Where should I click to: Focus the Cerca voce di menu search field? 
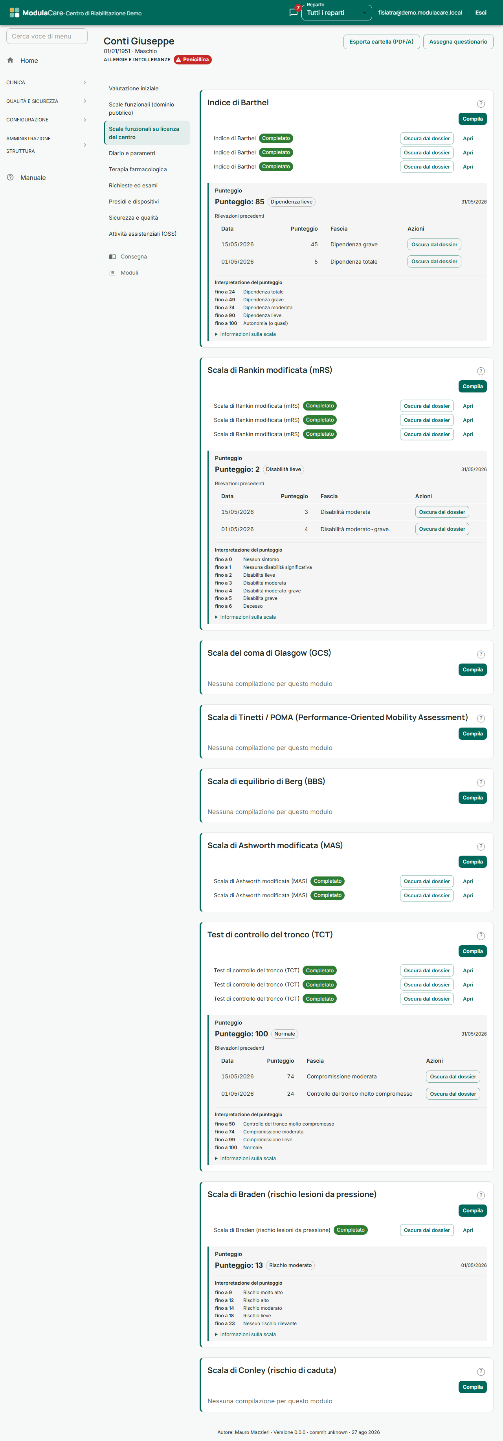point(47,37)
